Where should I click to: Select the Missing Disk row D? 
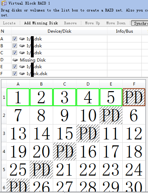point(74,60)
